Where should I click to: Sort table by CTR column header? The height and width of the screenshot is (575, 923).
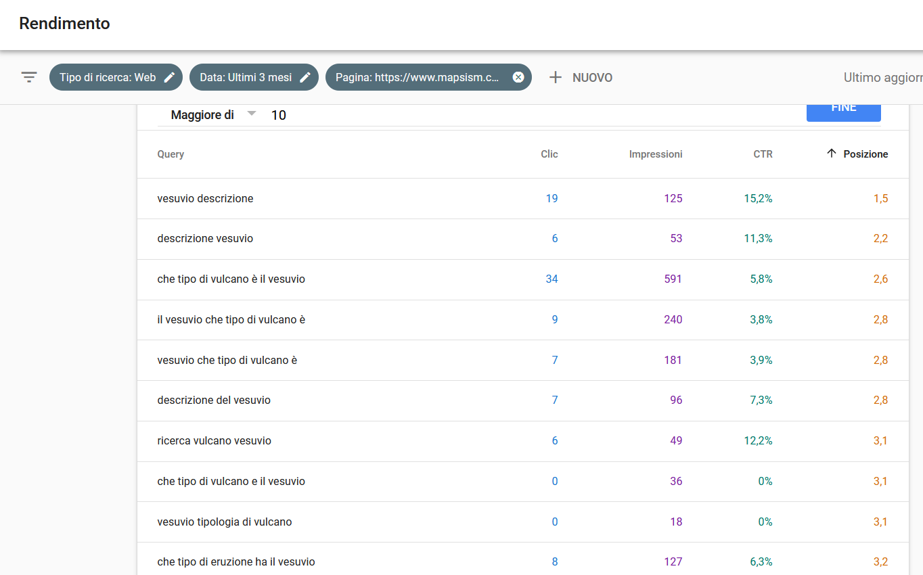coord(763,154)
